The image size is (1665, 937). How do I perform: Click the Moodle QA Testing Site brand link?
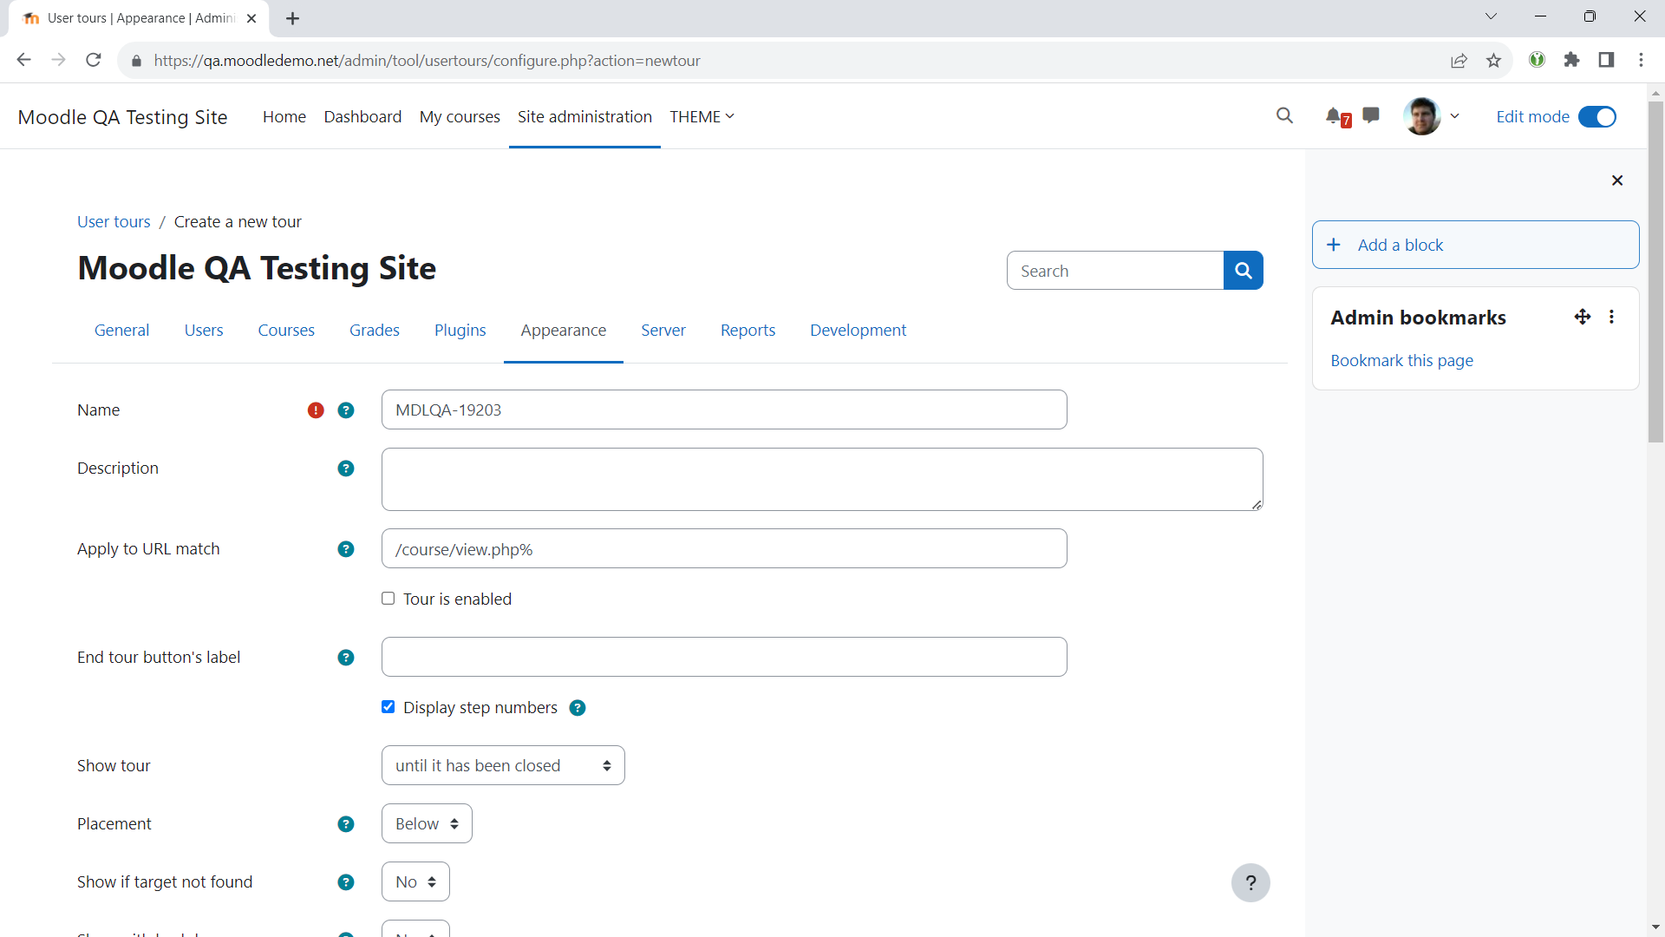point(122,116)
